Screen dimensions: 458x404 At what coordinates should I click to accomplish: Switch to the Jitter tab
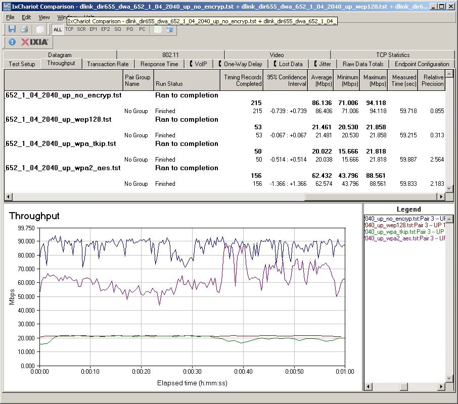point(323,64)
